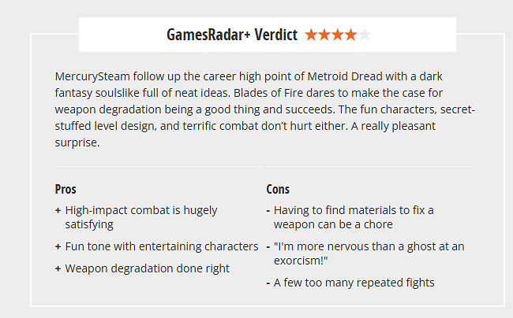
Task: Click plus icon beside High-impact combat
Action: [58, 211]
